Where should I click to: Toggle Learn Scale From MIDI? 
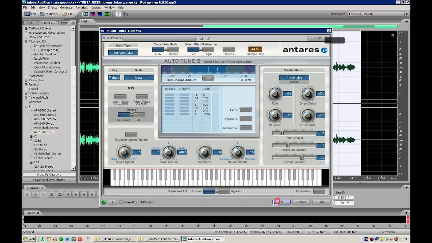coord(120,97)
